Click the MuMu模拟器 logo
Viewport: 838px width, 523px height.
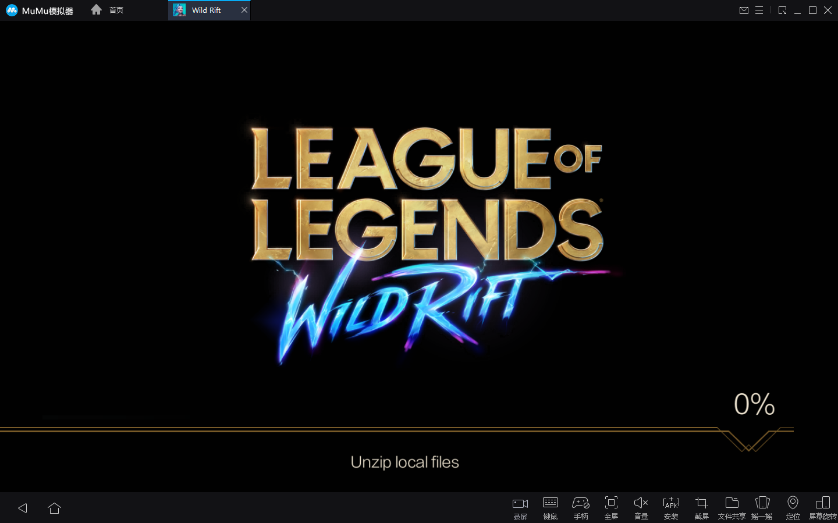pyautogui.click(x=40, y=10)
